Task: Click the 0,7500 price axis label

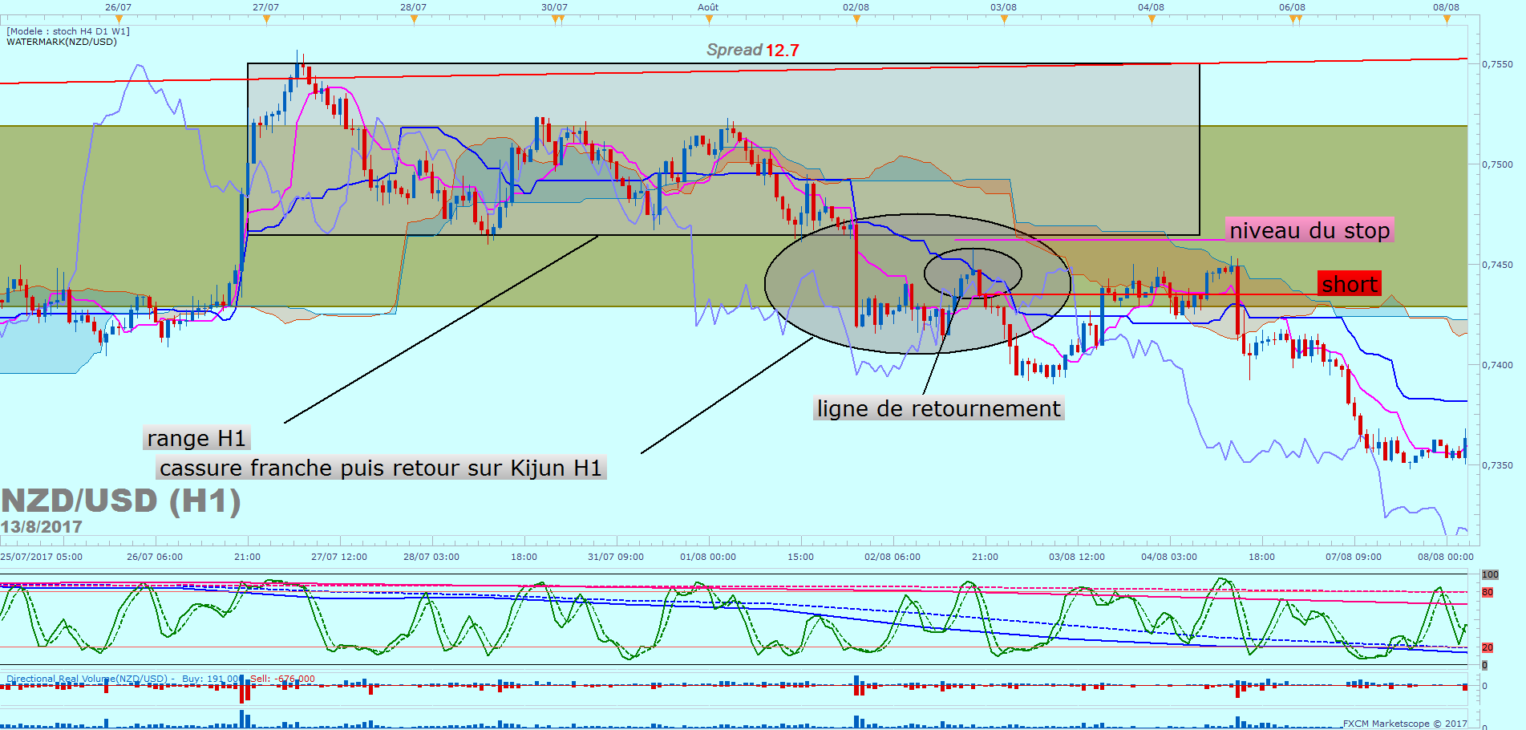Action: point(1497,164)
